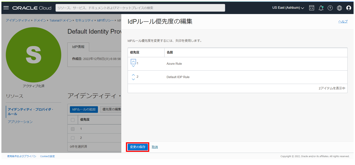The width and height of the screenshot is (355, 165).
Task: Switch to the IdP情報 tab
Action: (x=78, y=47)
